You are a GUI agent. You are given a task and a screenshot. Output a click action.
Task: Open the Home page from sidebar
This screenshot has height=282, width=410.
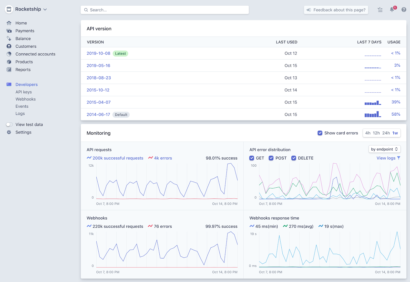pos(9,23)
